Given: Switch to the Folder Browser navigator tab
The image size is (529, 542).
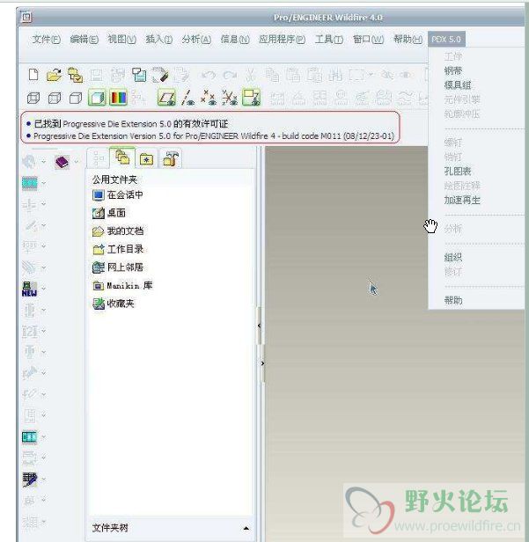Looking at the screenshot, I should pyautogui.click(x=122, y=157).
